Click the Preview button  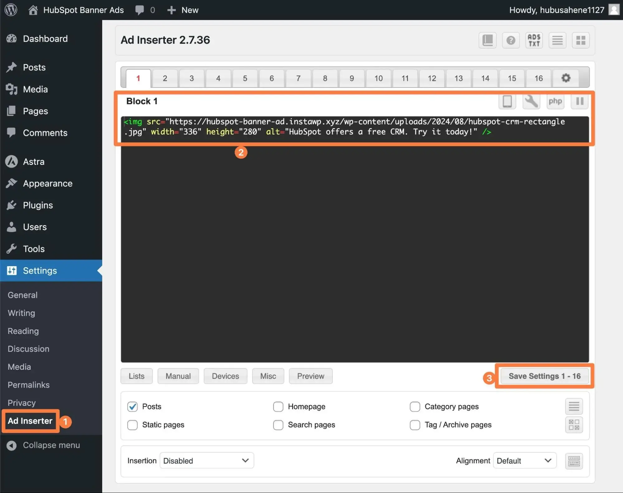tap(310, 376)
